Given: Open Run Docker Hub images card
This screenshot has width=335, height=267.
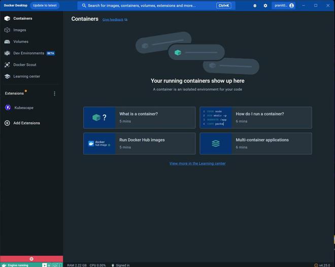Looking at the screenshot, I should click(139, 144).
